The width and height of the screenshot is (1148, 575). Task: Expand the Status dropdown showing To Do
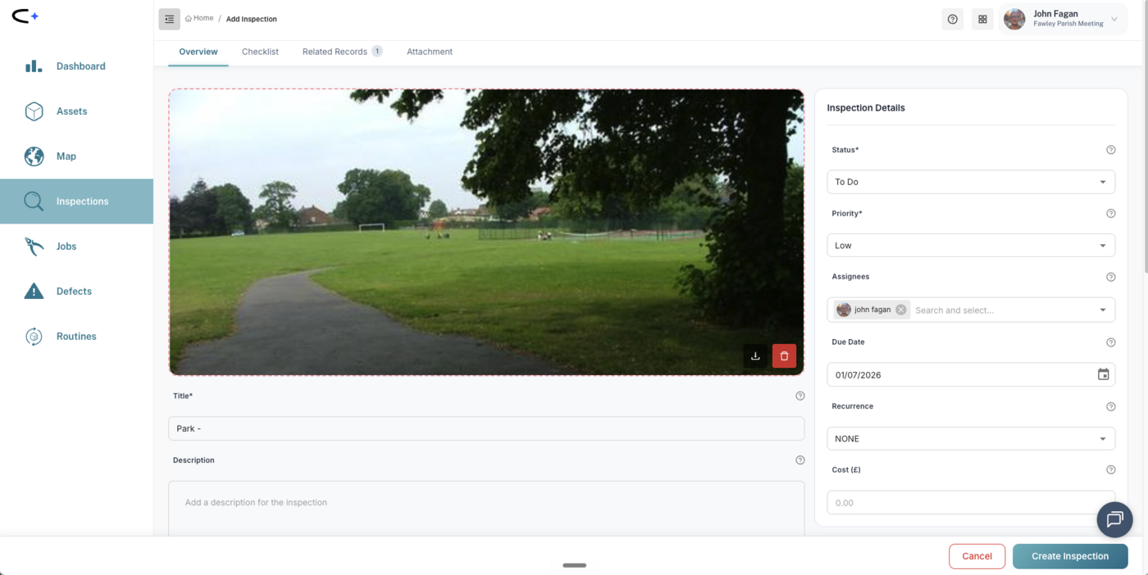coord(971,182)
